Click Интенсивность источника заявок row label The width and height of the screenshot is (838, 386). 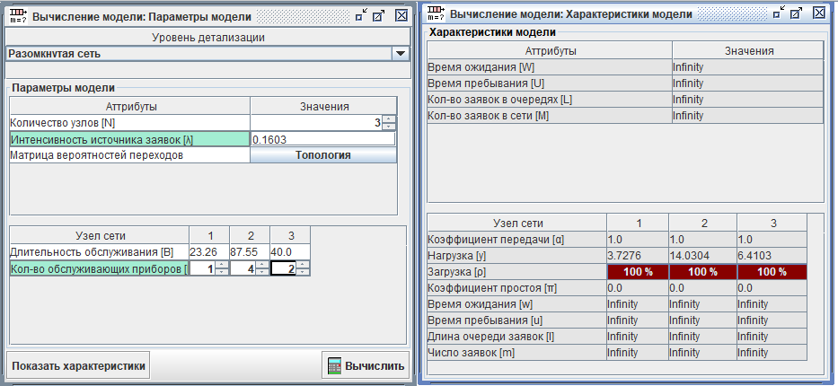coord(130,139)
